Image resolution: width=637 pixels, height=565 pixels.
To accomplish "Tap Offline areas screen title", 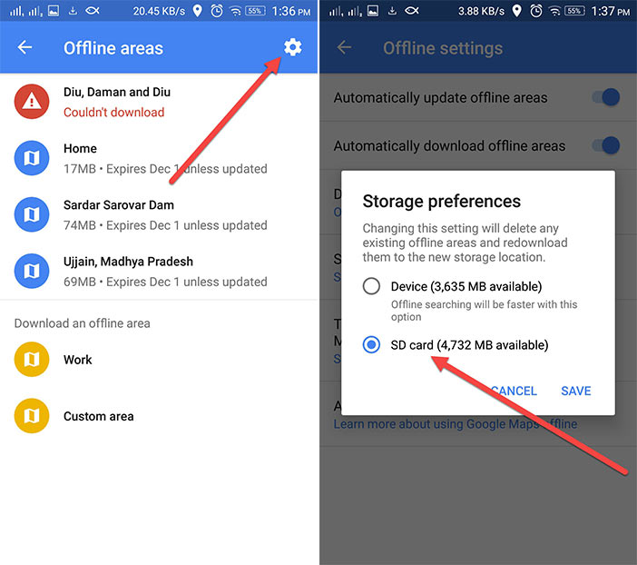I will (113, 48).
